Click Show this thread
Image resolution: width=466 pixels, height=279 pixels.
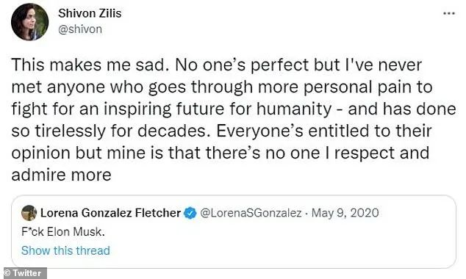65,250
